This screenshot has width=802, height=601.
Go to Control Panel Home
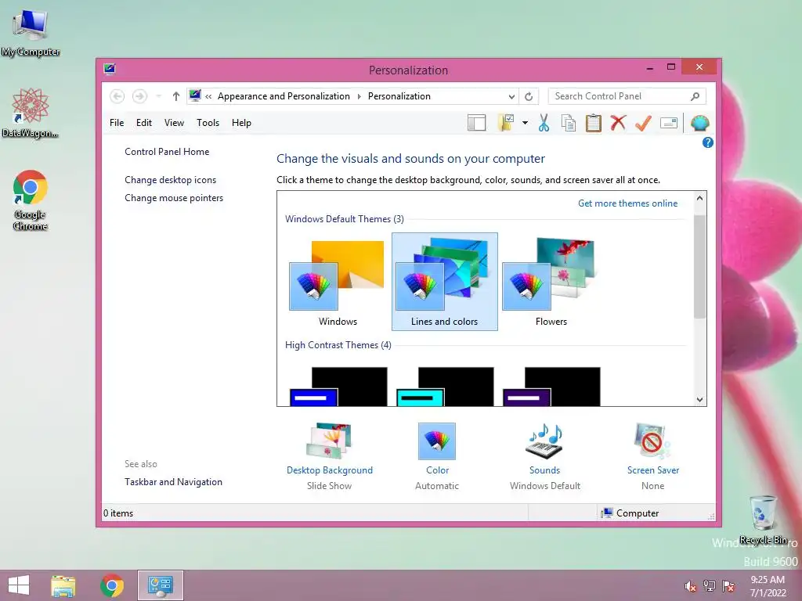tap(167, 152)
